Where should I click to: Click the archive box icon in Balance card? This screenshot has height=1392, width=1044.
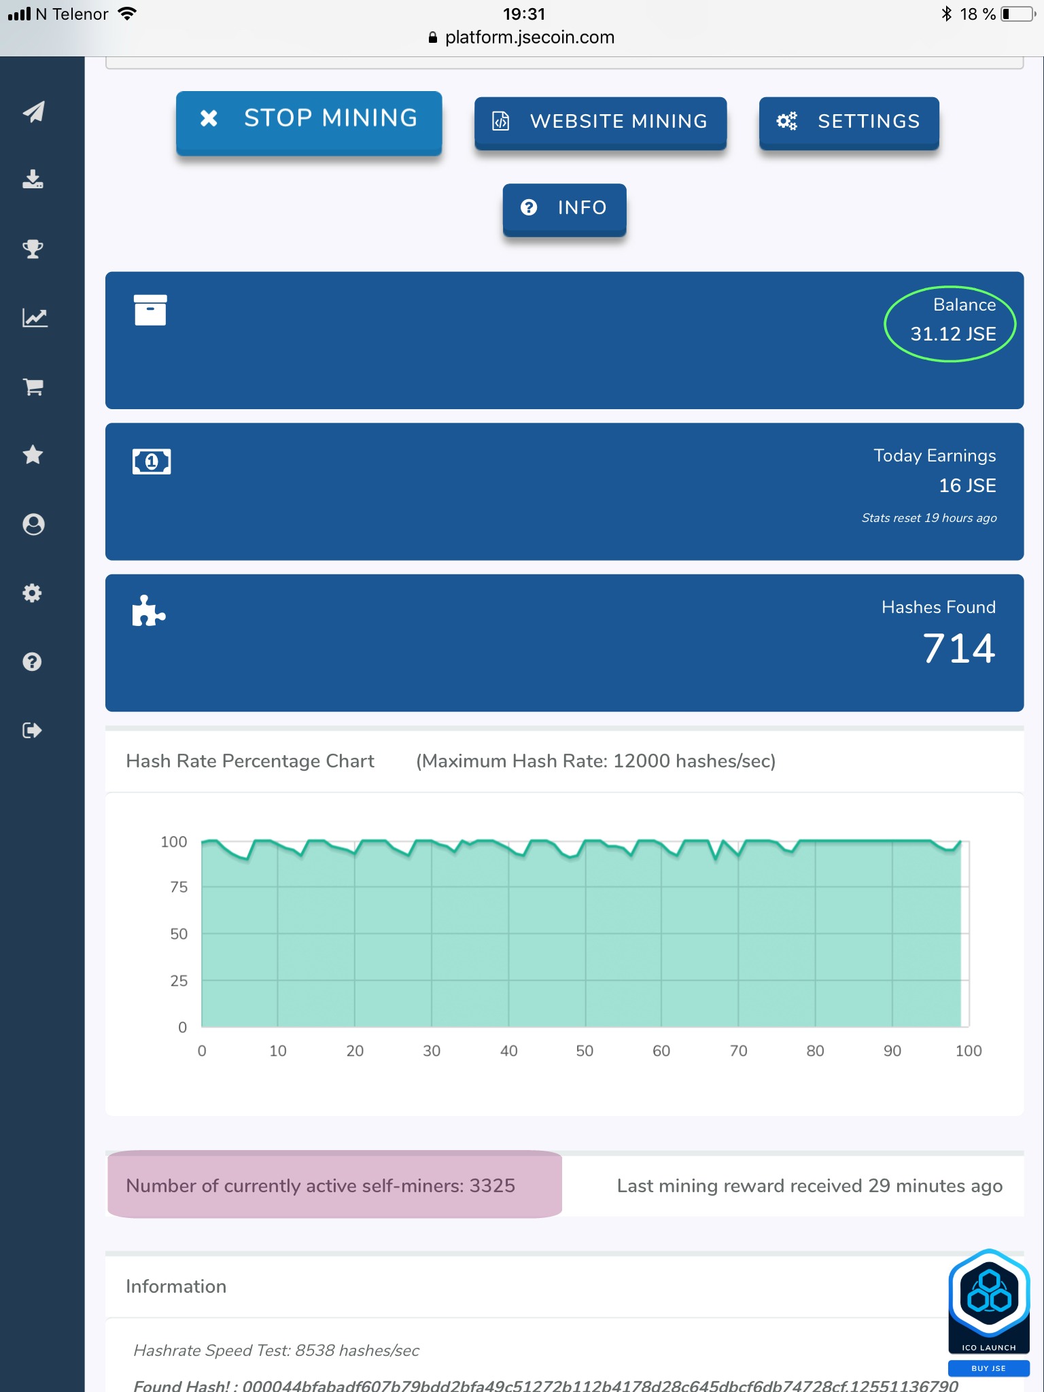click(150, 310)
